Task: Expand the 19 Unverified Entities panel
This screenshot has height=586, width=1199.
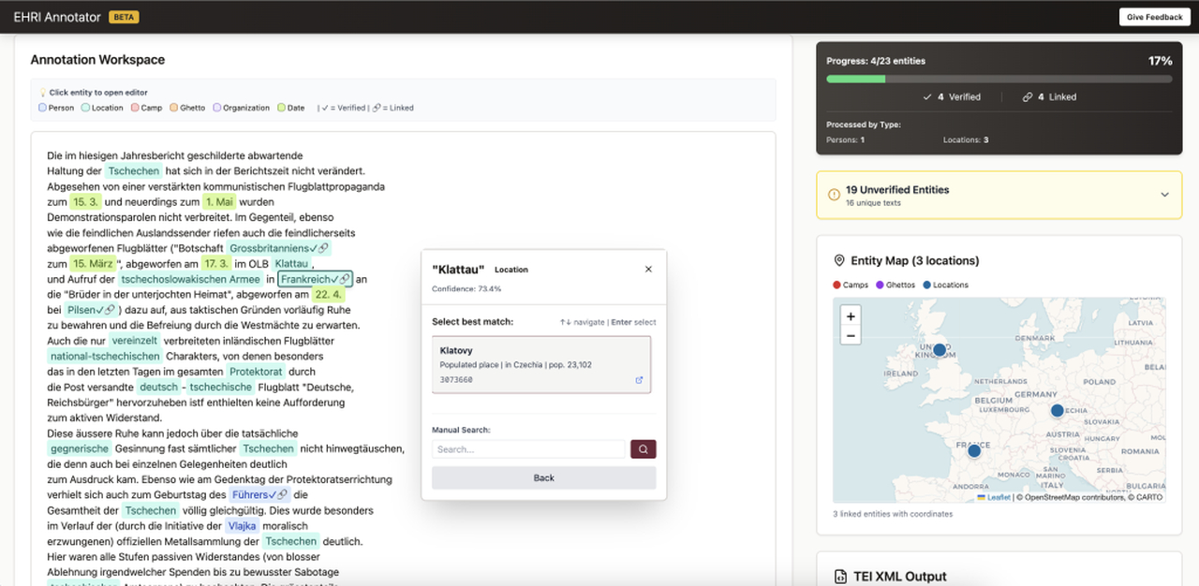Action: pos(1164,195)
